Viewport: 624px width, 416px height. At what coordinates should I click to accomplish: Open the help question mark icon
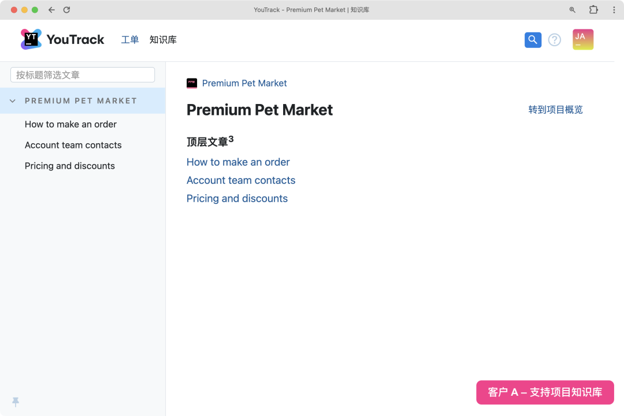[554, 40]
